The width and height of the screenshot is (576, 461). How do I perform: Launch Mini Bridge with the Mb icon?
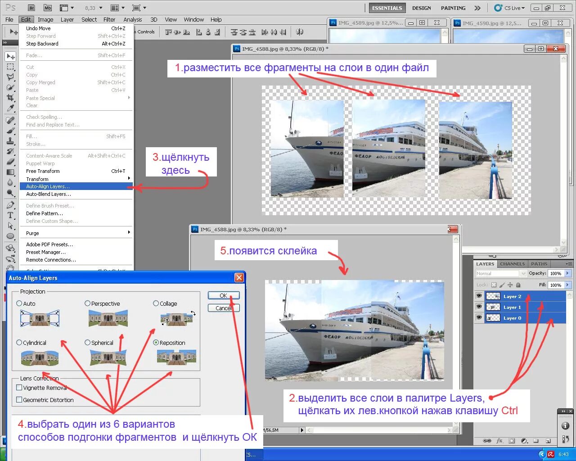click(x=48, y=8)
